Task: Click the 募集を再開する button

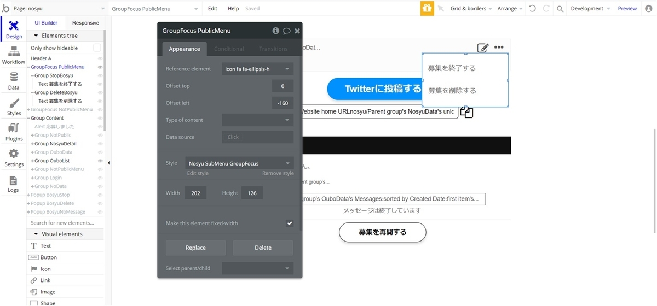Action: [383, 232]
